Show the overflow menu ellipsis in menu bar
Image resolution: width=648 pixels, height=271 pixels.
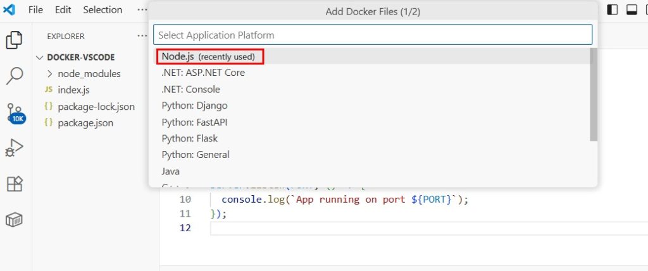[x=142, y=10]
